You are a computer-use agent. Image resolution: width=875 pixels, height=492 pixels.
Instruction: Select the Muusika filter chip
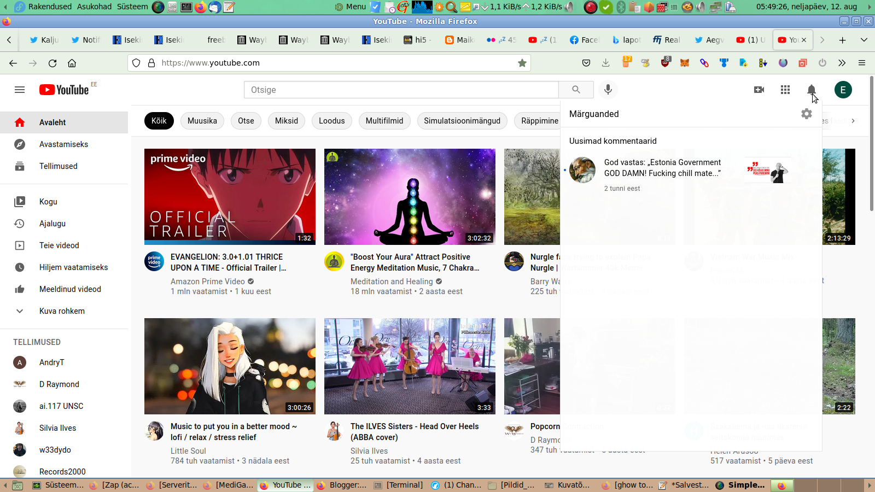pyautogui.click(x=202, y=121)
